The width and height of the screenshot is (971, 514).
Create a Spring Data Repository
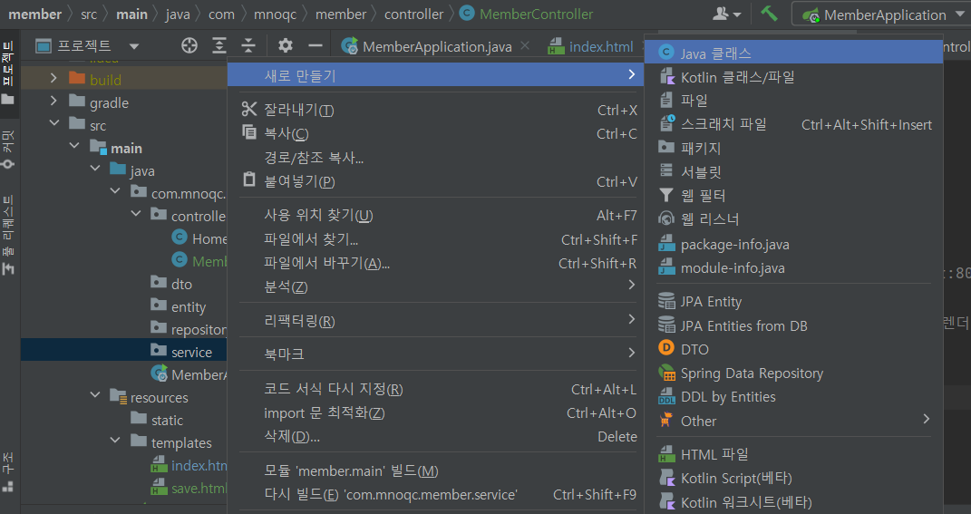pyautogui.click(x=794, y=373)
